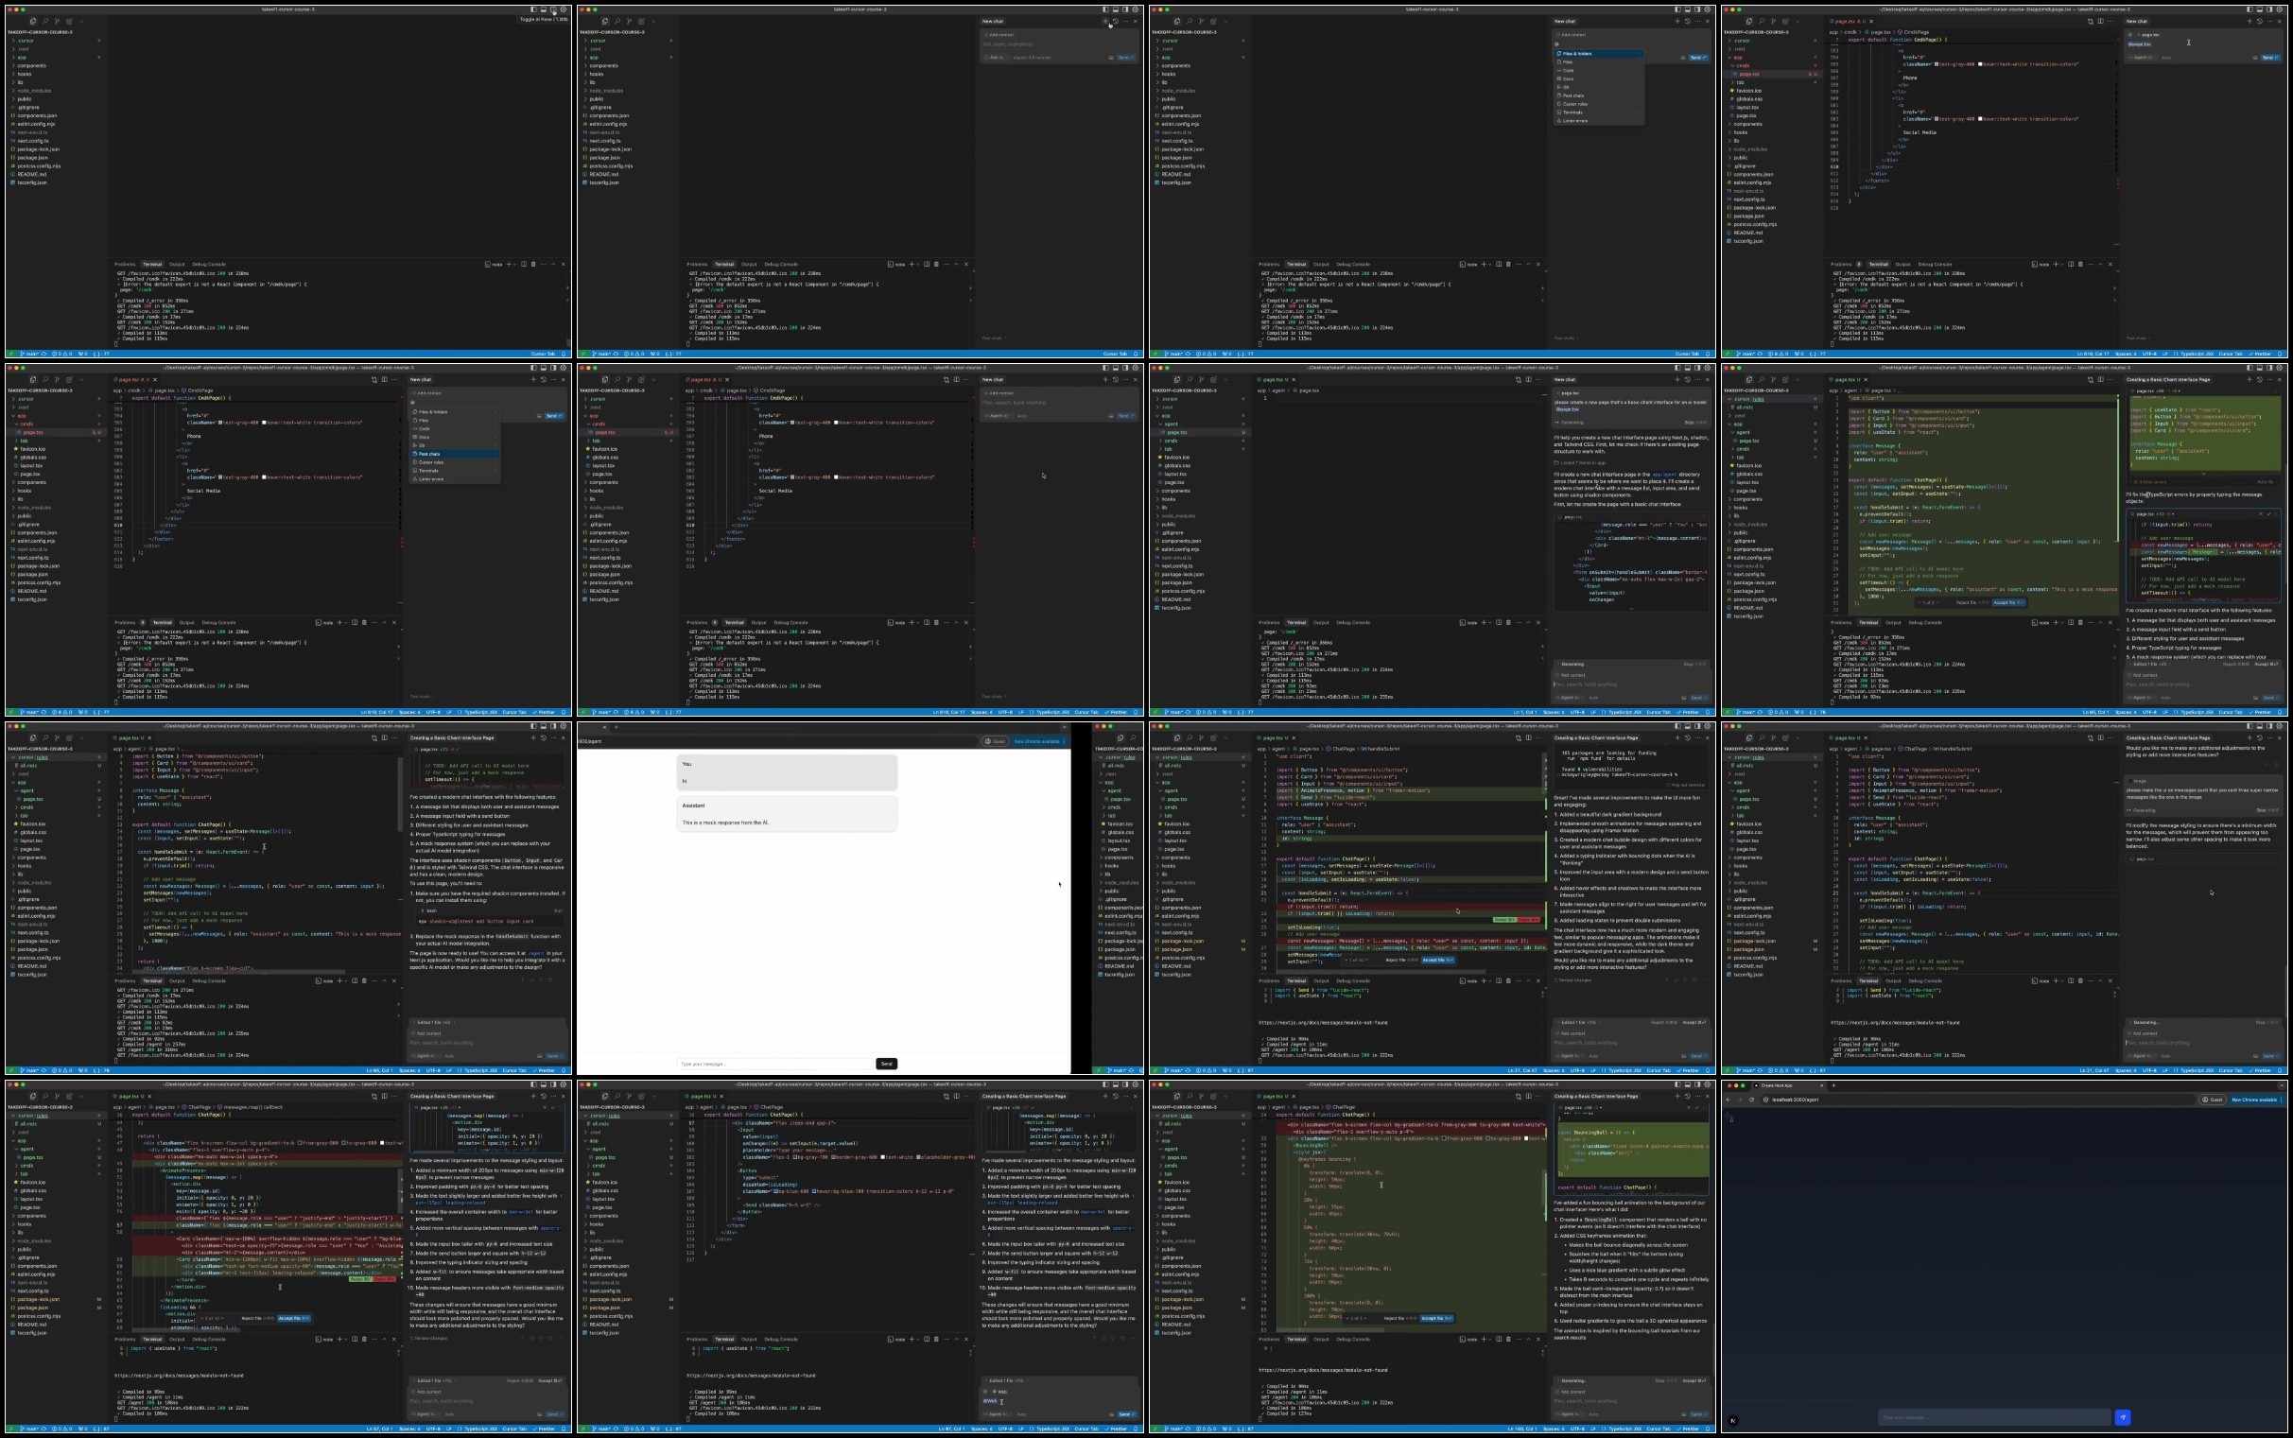
Task: Reload the page in the dark chat browser
Action: point(1752,1100)
